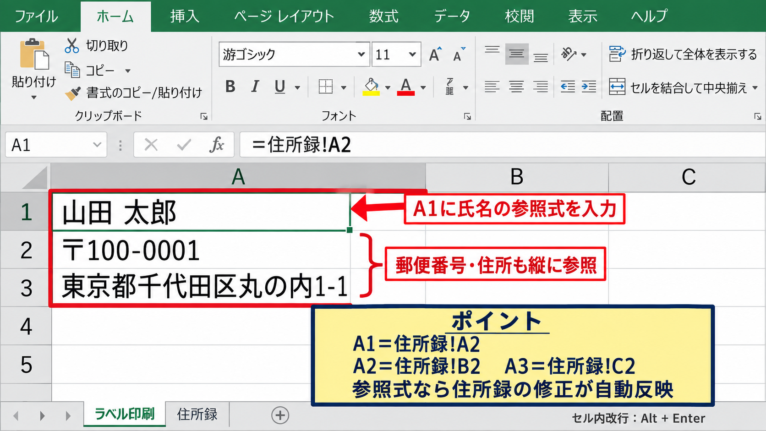Click the phonetic guide (furigana) icon
766x431 pixels.
tap(450, 87)
